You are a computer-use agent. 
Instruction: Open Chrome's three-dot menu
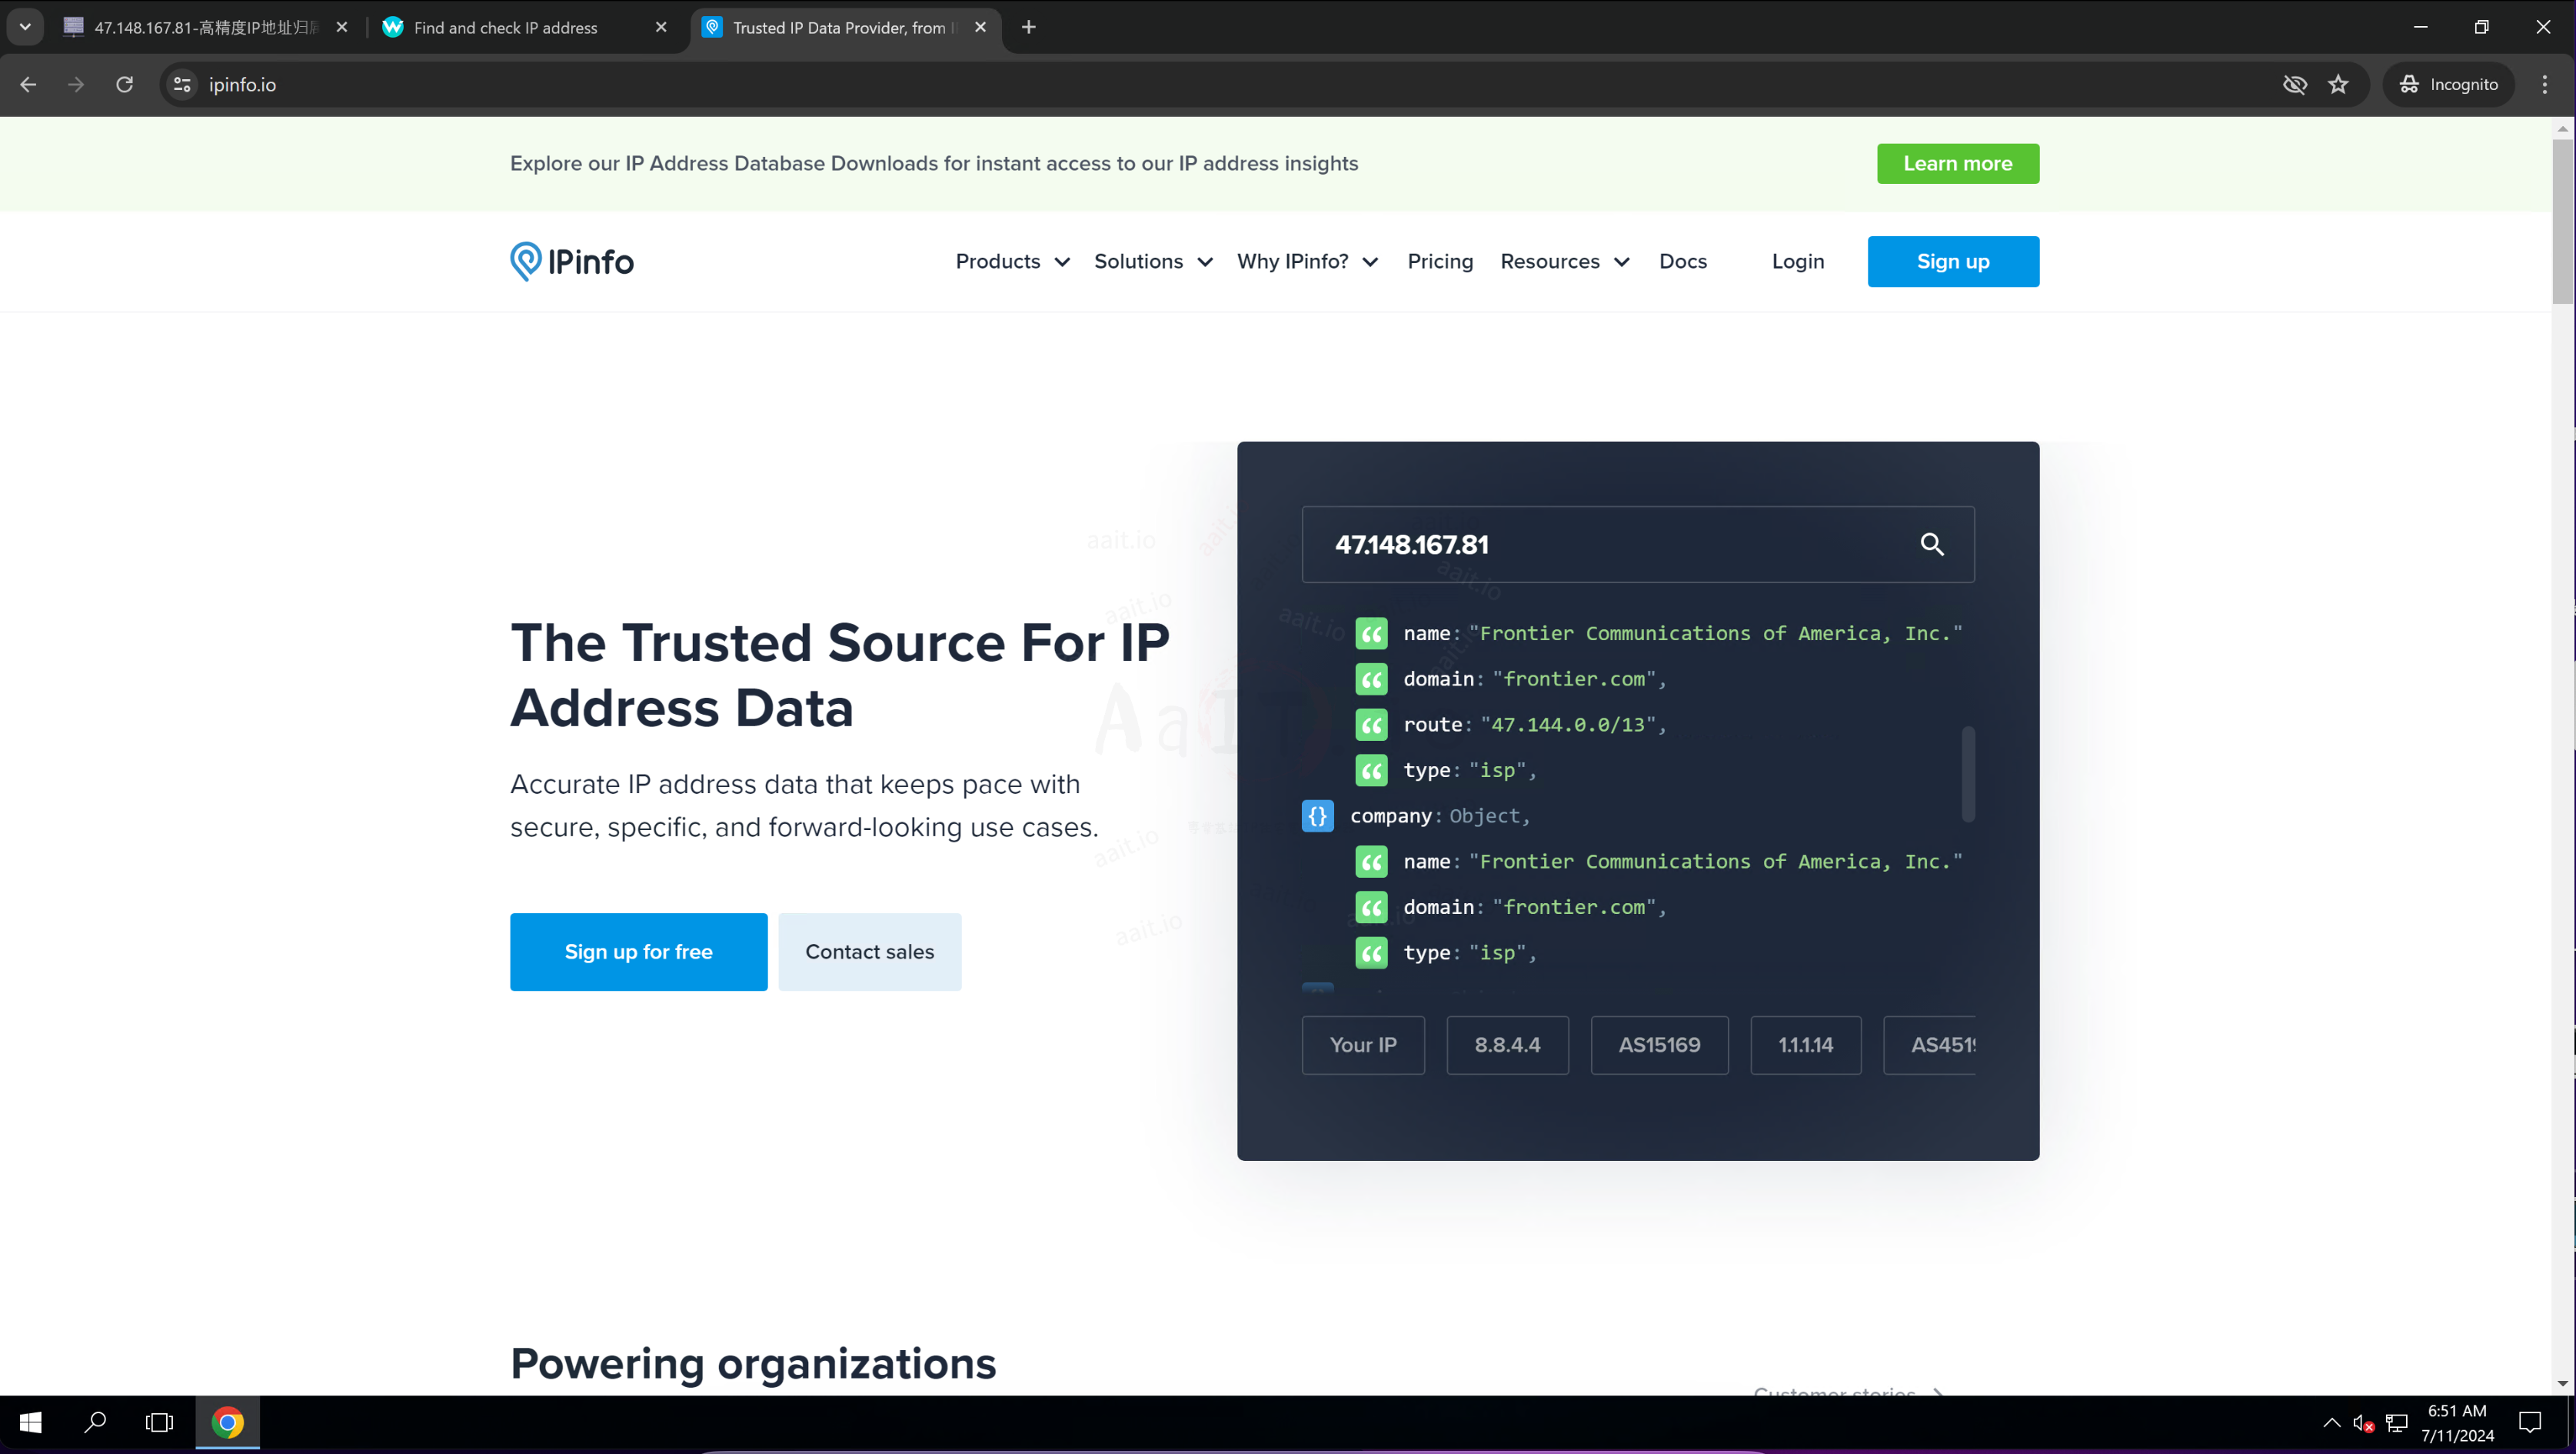pyautogui.click(x=2545, y=84)
